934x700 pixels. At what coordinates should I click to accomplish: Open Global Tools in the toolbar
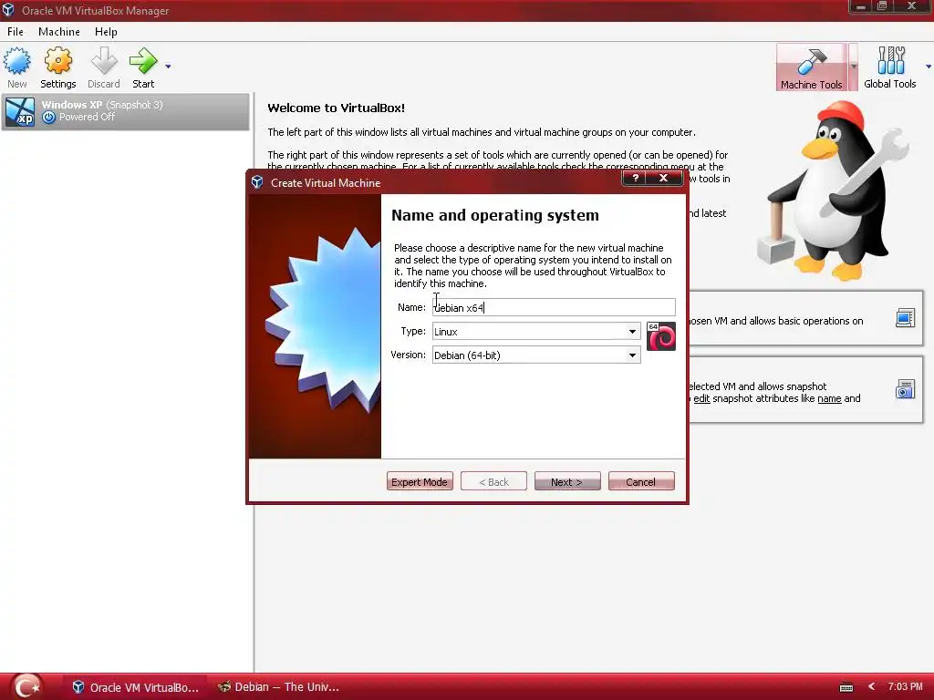[890, 67]
